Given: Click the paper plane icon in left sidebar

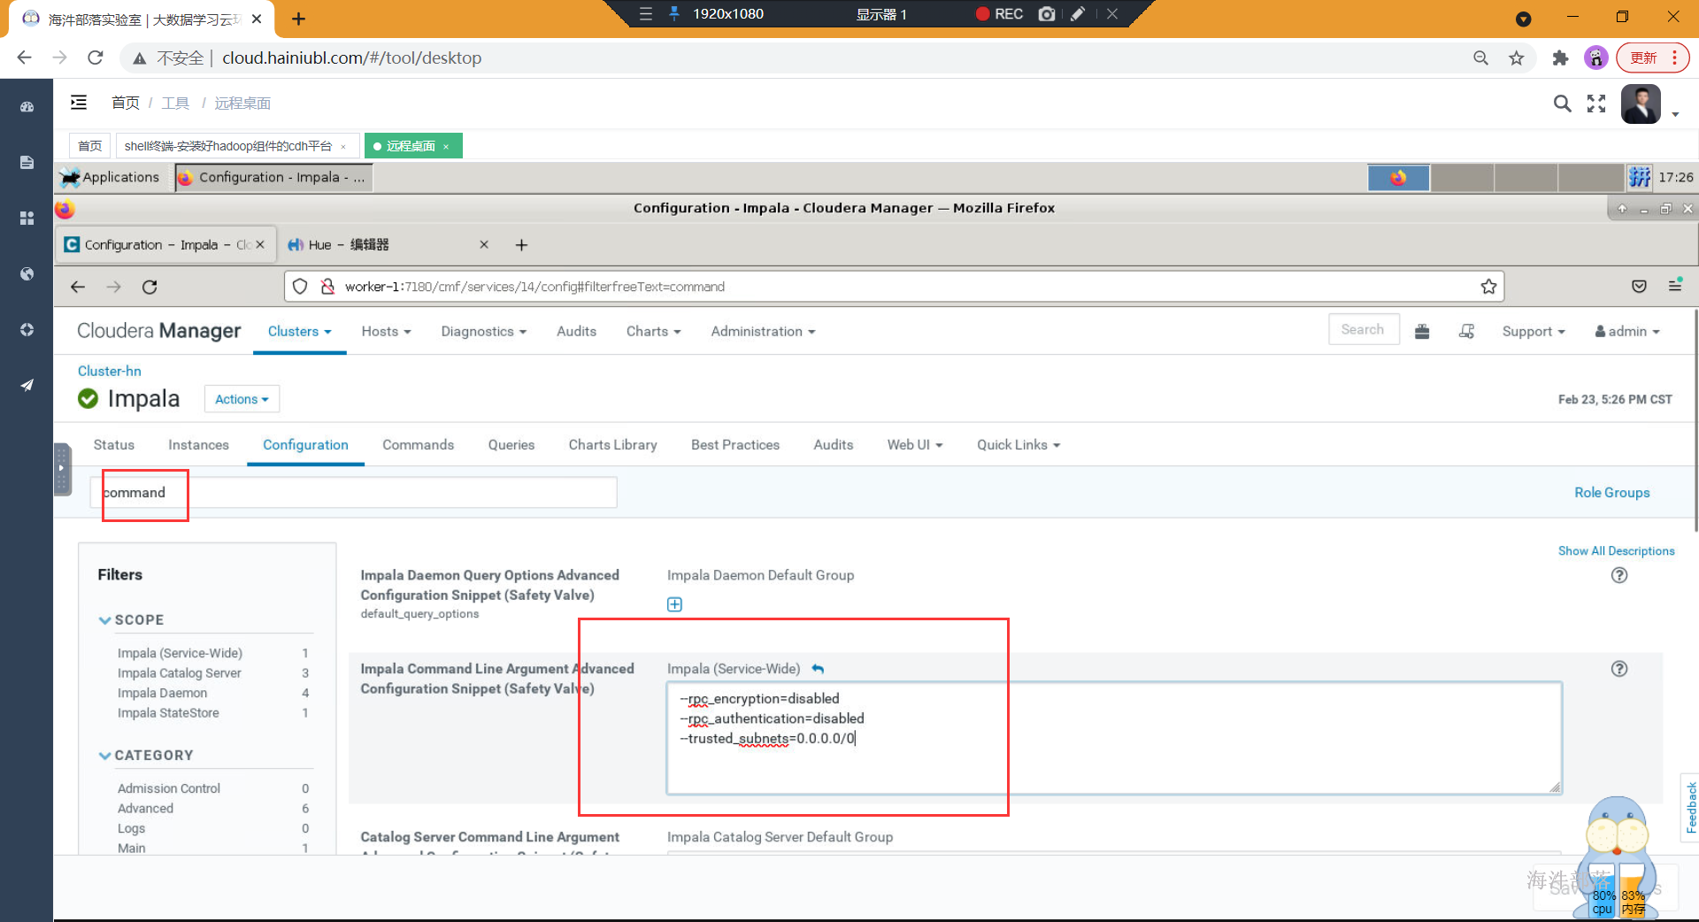Looking at the screenshot, I should (x=27, y=385).
